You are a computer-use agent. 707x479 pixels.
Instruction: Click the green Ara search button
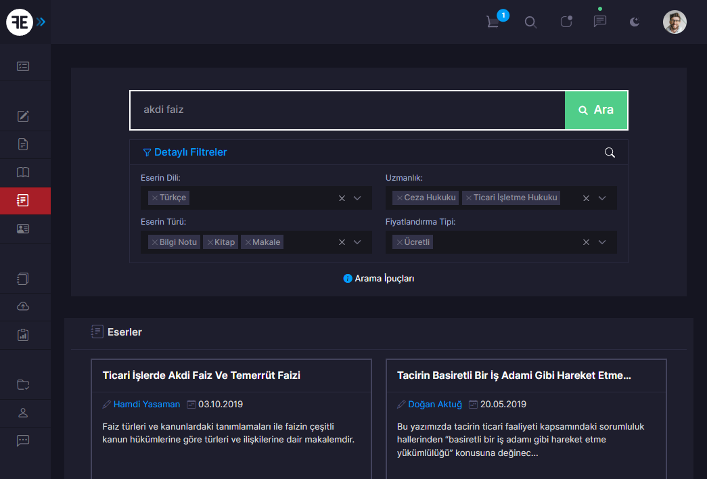click(596, 110)
